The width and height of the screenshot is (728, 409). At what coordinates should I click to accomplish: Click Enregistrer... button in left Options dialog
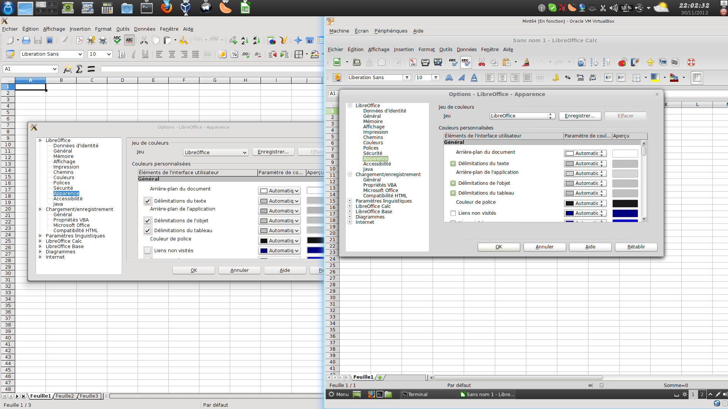(x=273, y=152)
